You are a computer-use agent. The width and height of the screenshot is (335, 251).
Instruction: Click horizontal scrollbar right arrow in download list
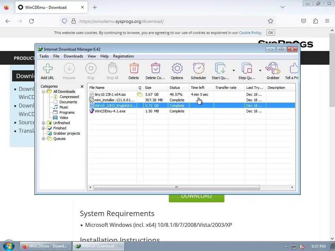292,187
